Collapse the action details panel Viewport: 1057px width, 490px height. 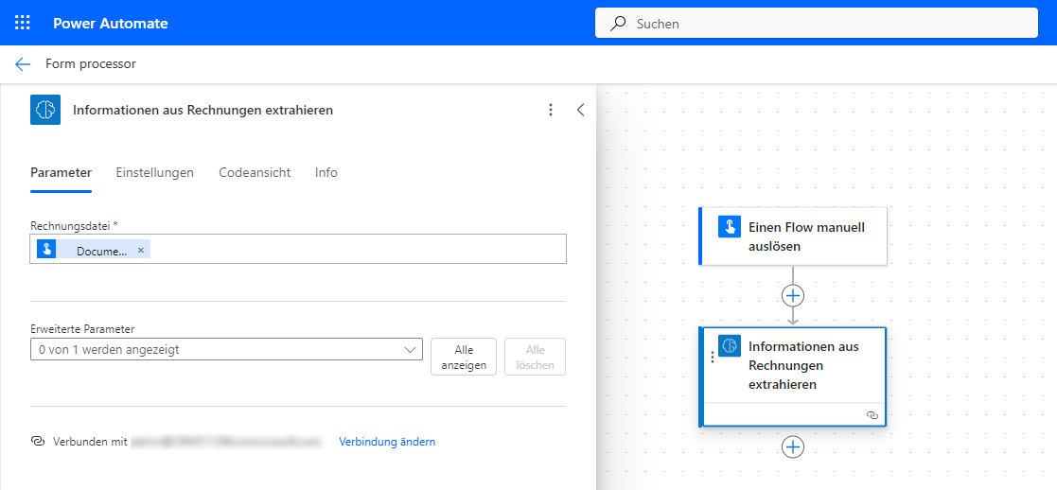coord(581,110)
